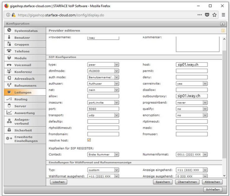Click the Module cube icon

point(9,57)
